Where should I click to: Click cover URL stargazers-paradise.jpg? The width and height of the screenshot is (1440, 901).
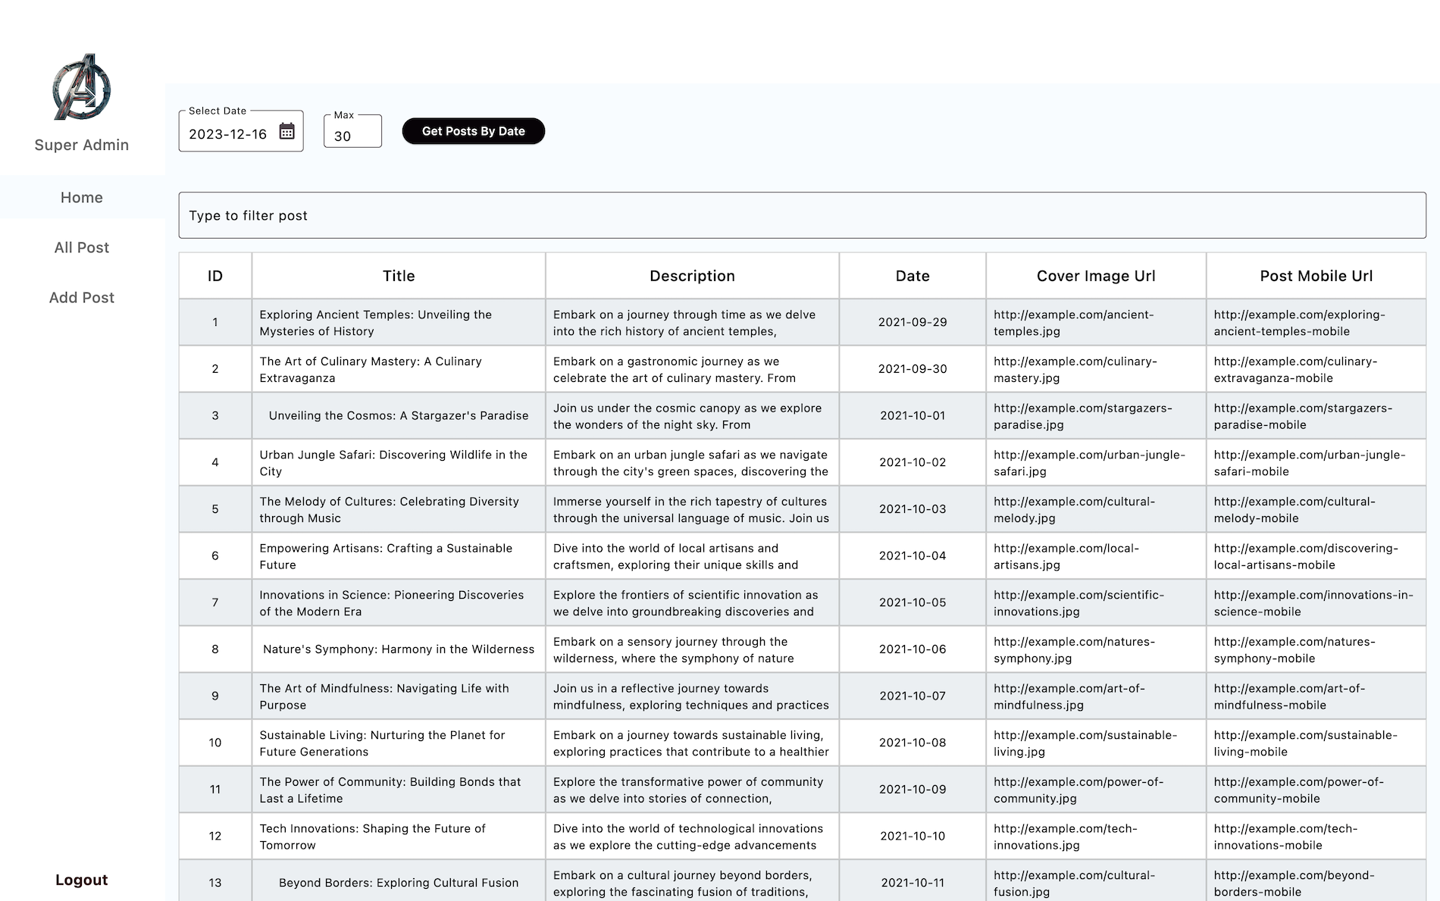(x=1083, y=416)
